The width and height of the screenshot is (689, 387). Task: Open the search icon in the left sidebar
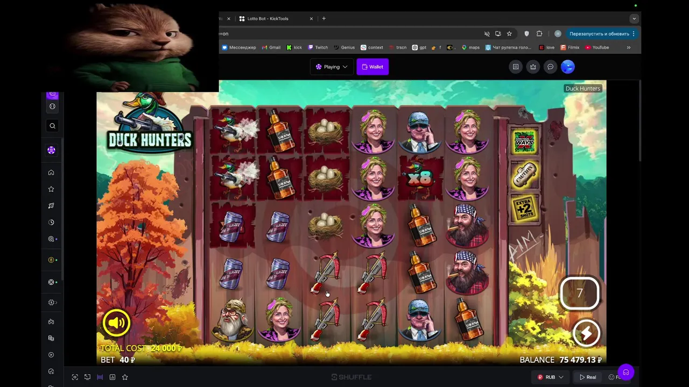click(52, 126)
